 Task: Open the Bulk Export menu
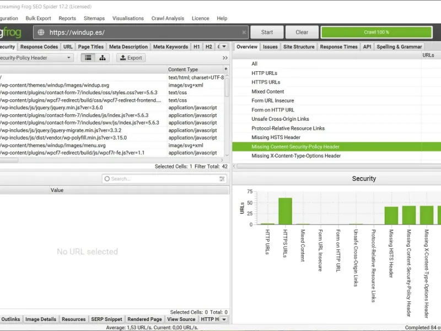tap(38, 18)
